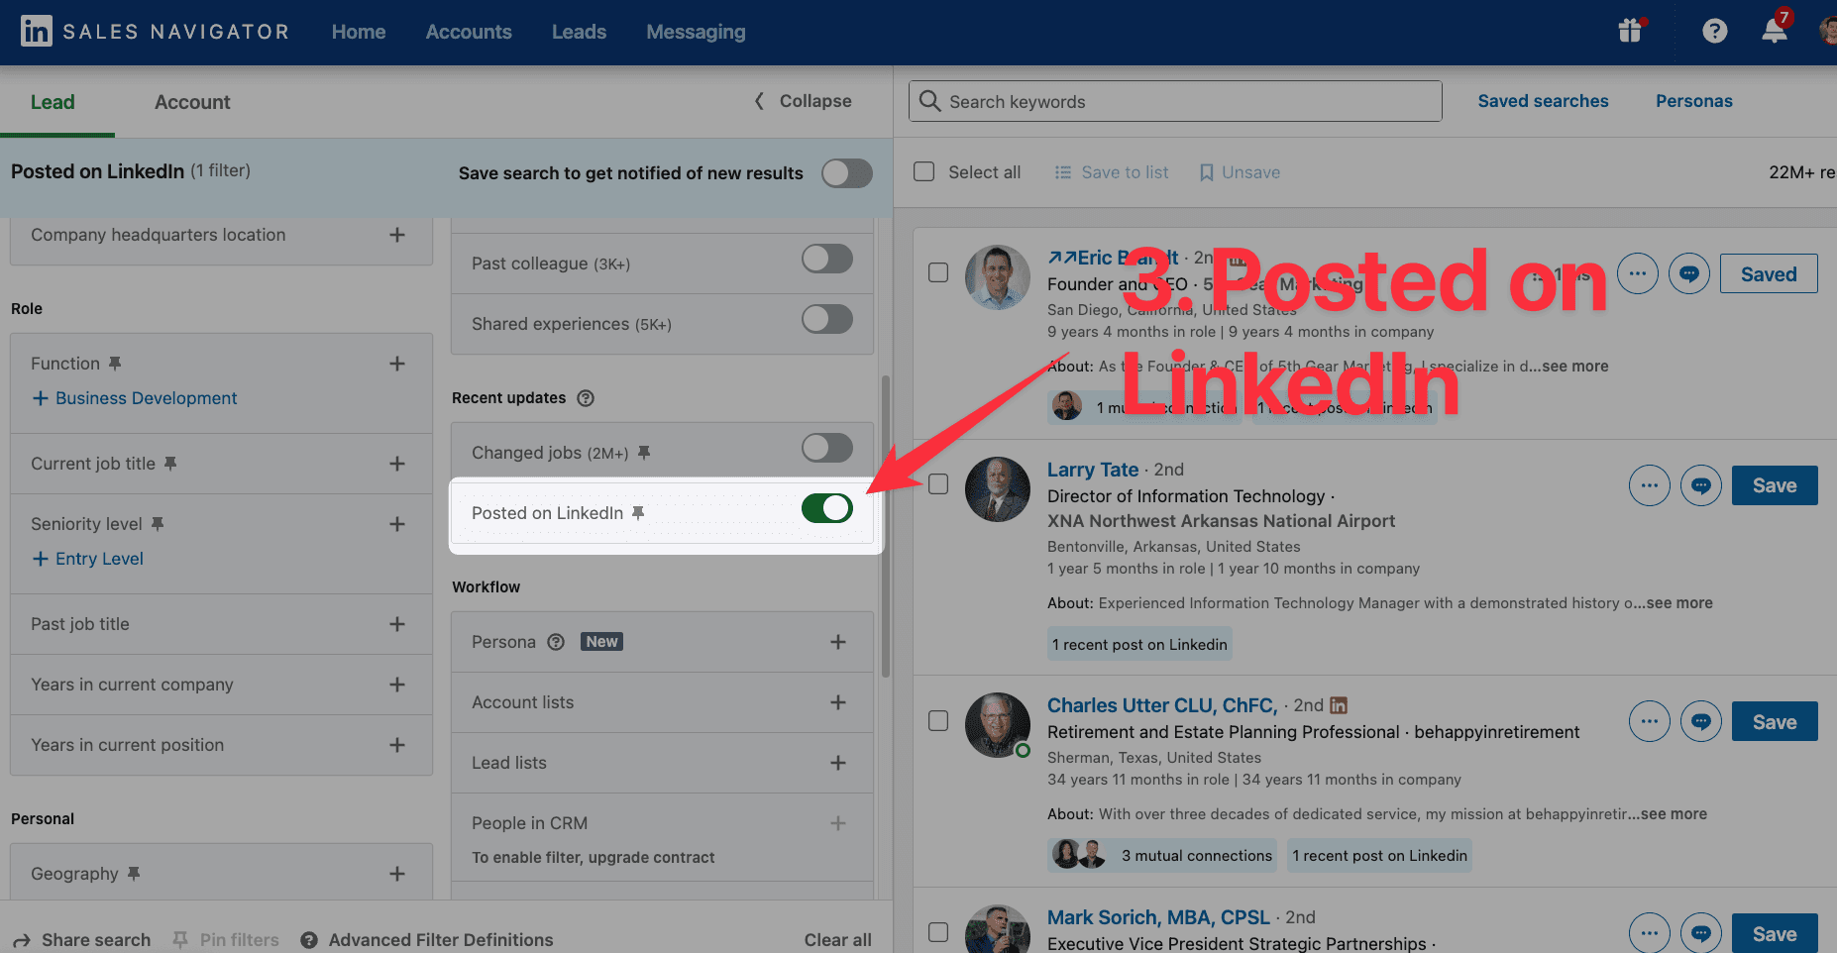Image resolution: width=1837 pixels, height=953 pixels.
Task: Click the pin icon beside Current job title
Action: click(x=170, y=464)
